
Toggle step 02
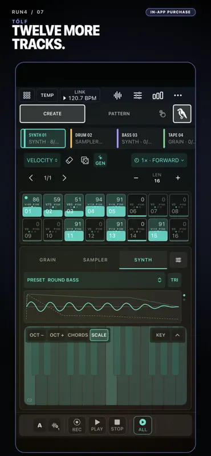pos(53,206)
